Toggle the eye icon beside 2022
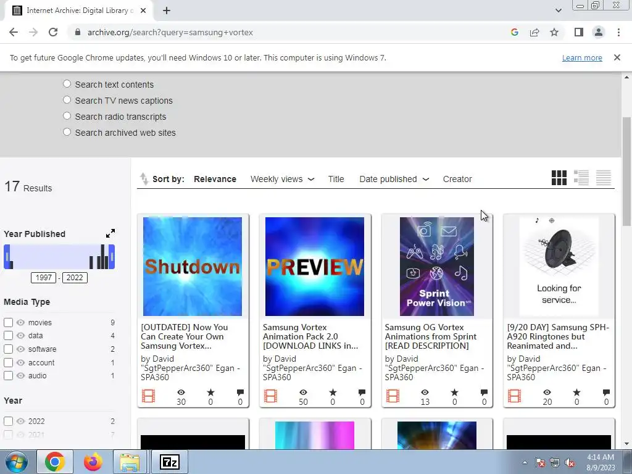The height and width of the screenshot is (474, 632). click(x=20, y=421)
